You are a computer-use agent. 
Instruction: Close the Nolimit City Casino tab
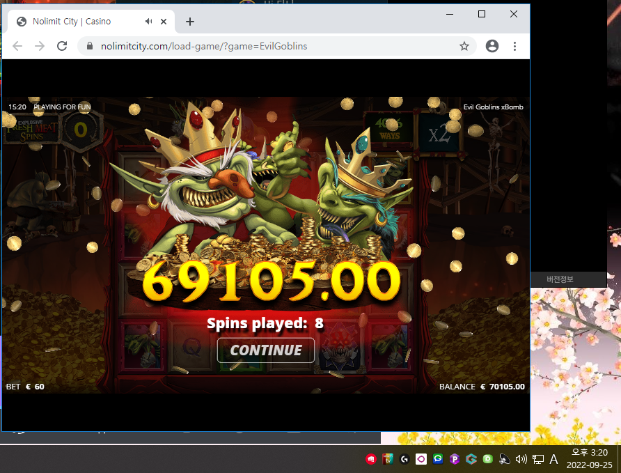click(x=163, y=22)
